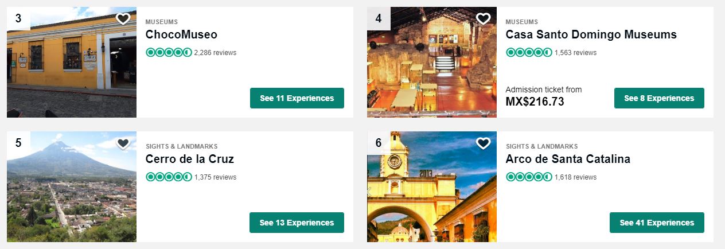
Task: Click See 11 Experiences button
Action: (297, 98)
